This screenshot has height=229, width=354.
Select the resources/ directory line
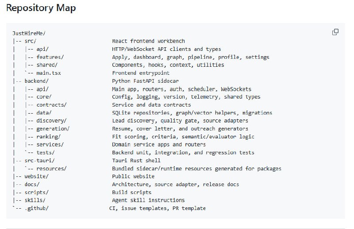tap(51, 168)
